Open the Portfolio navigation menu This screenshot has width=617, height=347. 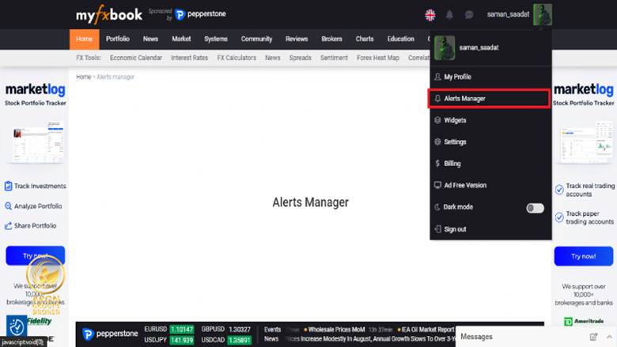(x=118, y=39)
